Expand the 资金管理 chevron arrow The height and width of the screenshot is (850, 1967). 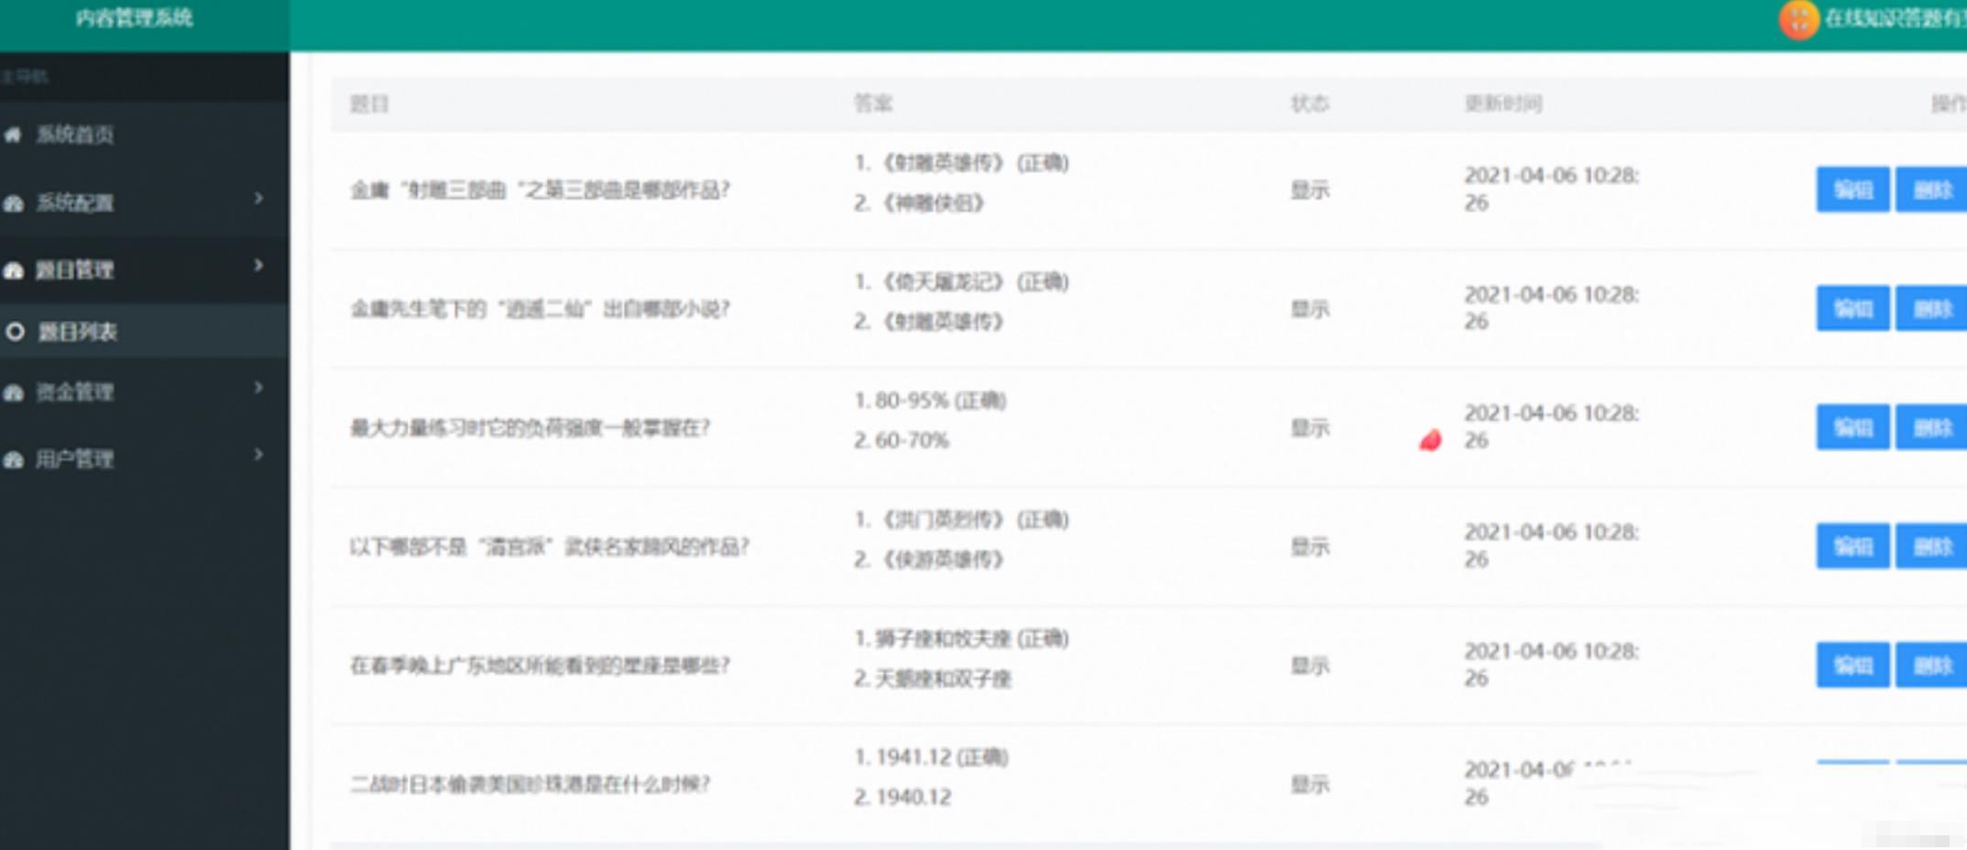(x=258, y=387)
